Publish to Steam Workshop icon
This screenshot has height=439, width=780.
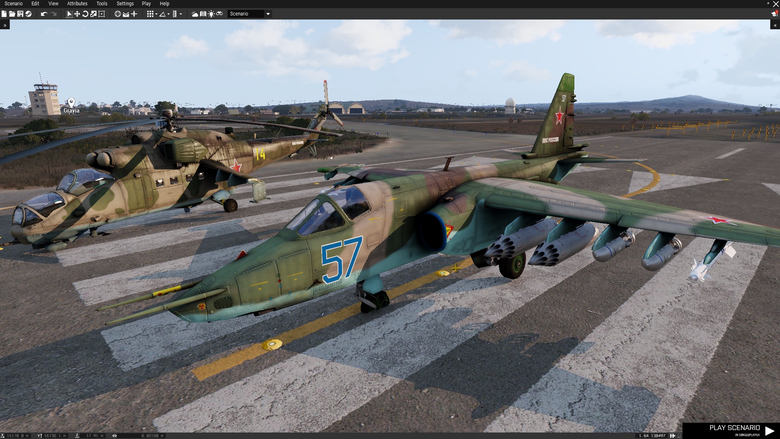pyautogui.click(x=28, y=14)
